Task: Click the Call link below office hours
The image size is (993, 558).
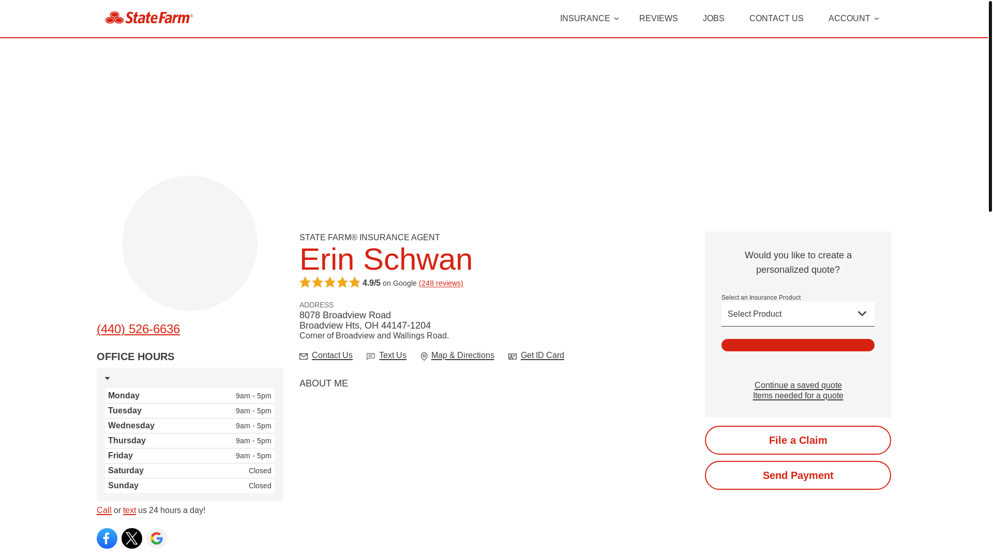Action: point(104,510)
